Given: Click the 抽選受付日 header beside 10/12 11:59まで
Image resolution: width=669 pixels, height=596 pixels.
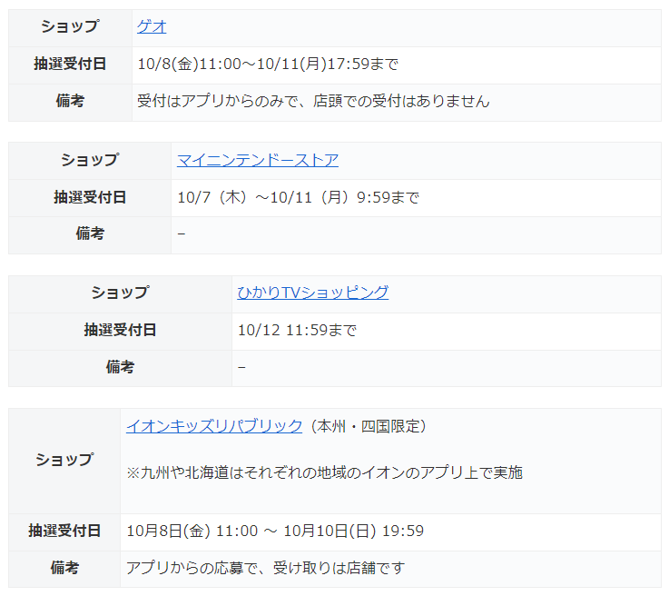Looking at the screenshot, I should point(120,330).
